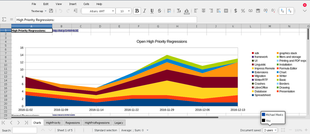
Task: Toggle italic text style
Action: pos(145,11)
